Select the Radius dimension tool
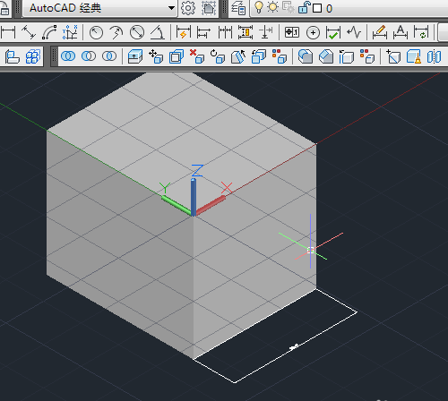The width and height of the screenshot is (448, 401). (96, 32)
